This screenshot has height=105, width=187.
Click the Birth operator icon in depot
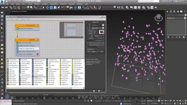click(x=8, y=69)
